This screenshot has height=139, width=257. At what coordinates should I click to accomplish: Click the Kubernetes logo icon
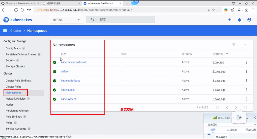pyautogui.click(x=6, y=20)
